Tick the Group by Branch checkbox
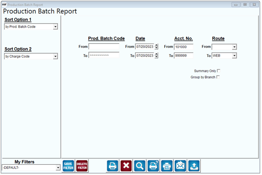Viewport: 262px width, 175px height. coord(218,77)
